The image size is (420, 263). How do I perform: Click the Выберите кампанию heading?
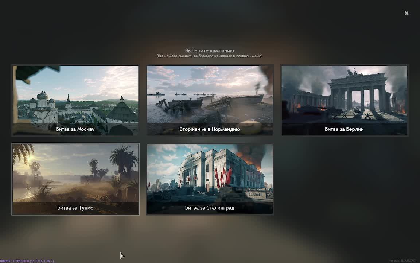[210, 50]
